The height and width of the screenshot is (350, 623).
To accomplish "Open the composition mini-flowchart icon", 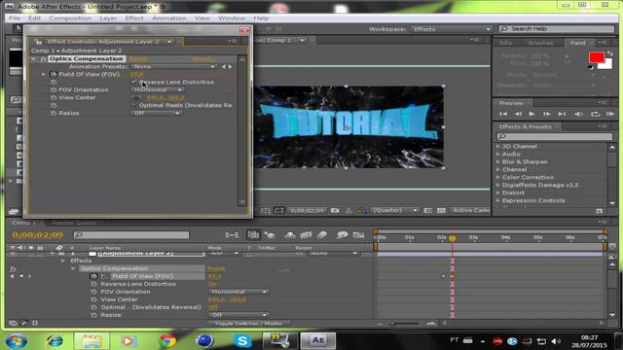I will [x=232, y=235].
